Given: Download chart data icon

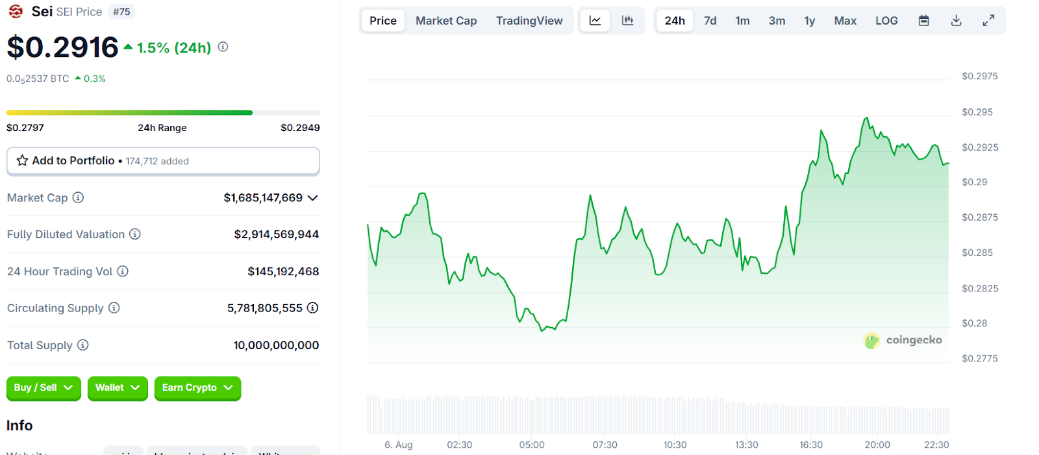Looking at the screenshot, I should pyautogui.click(x=956, y=21).
